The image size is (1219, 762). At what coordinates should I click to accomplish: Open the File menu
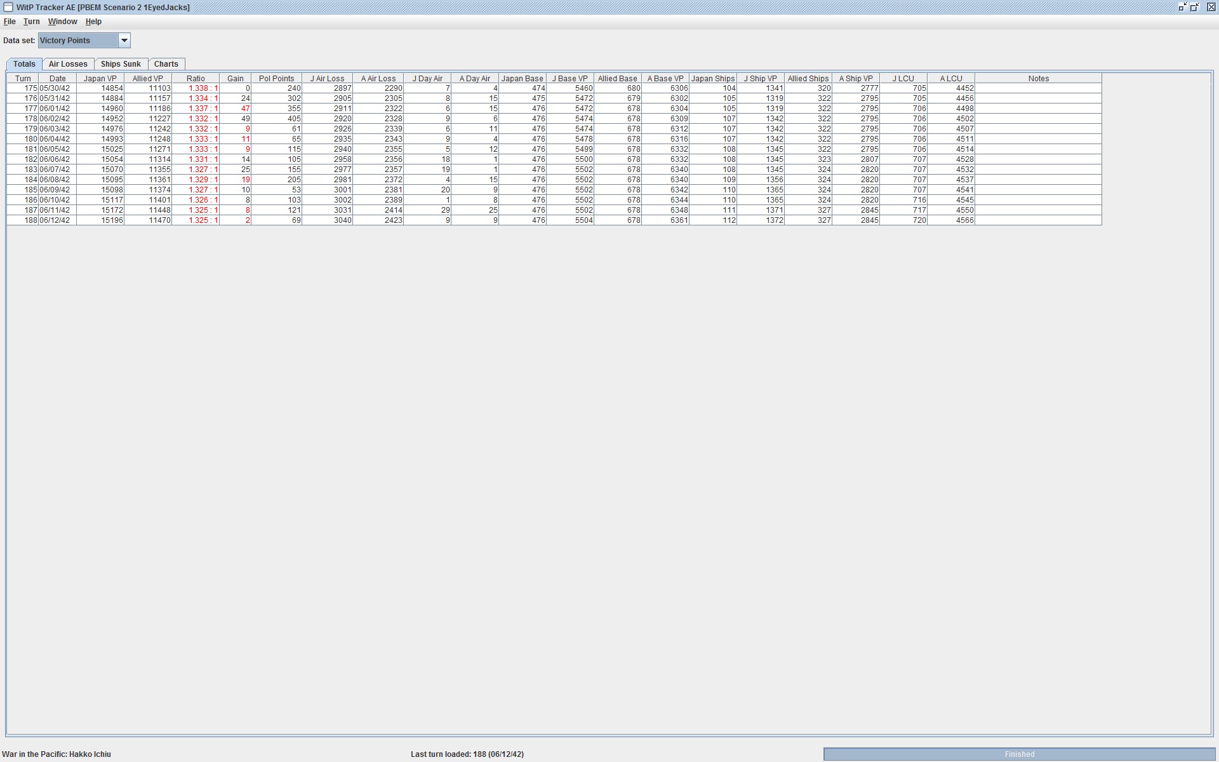(10, 22)
